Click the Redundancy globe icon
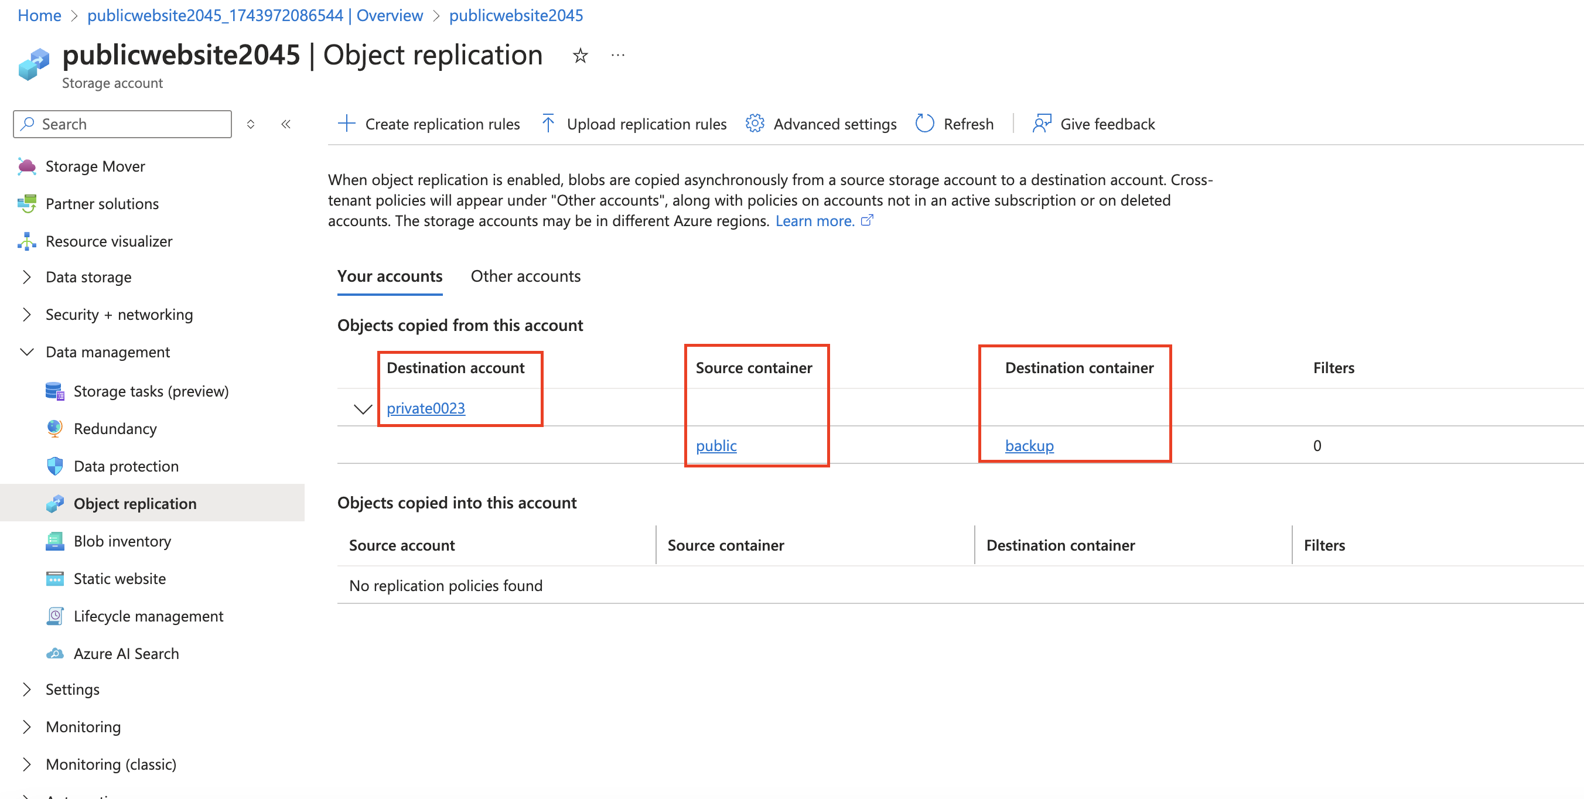This screenshot has height=799, width=1584. [x=54, y=429]
